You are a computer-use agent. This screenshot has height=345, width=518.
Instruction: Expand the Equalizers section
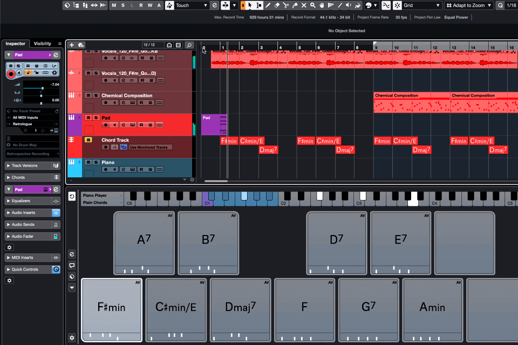28,201
